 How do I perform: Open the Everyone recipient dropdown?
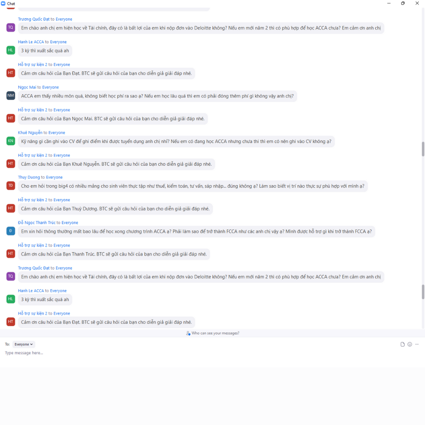click(24, 344)
